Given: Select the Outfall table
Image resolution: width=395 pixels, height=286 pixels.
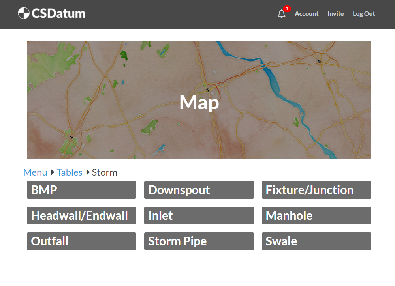Looking at the screenshot, I should [x=81, y=241].
